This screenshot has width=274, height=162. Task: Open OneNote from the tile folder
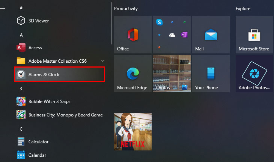tap(184, 34)
